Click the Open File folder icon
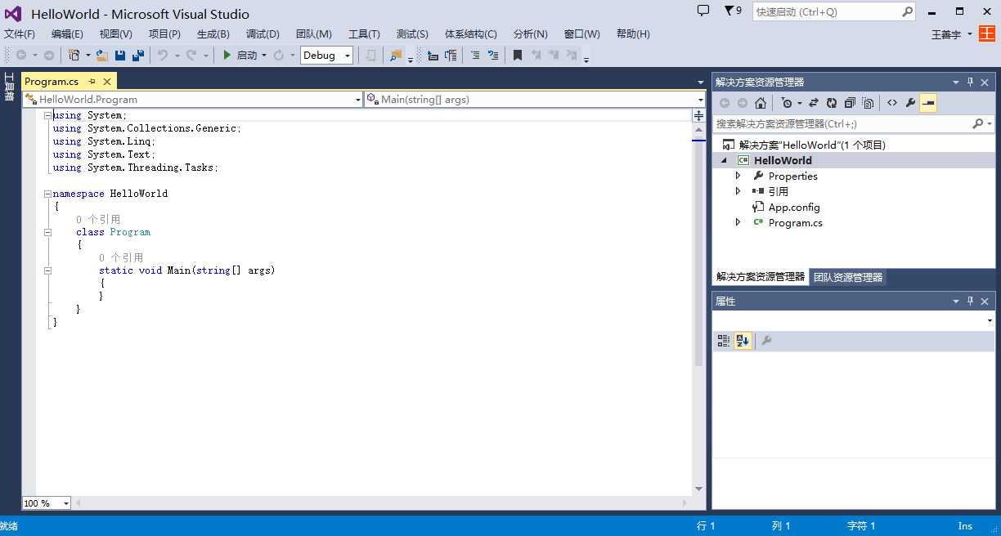Image resolution: width=1001 pixels, height=536 pixels. [x=102, y=56]
